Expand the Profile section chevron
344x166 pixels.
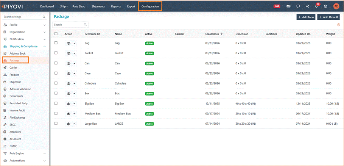[x=45, y=25]
